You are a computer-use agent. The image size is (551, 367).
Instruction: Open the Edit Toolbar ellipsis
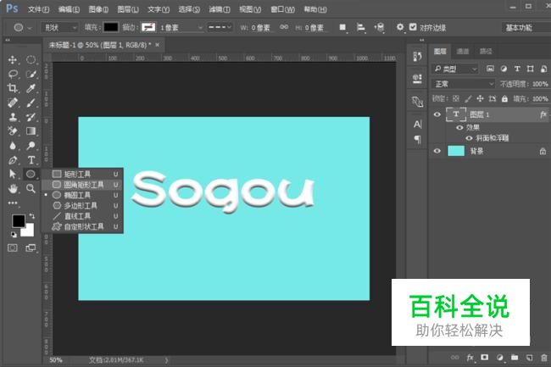click(x=13, y=203)
